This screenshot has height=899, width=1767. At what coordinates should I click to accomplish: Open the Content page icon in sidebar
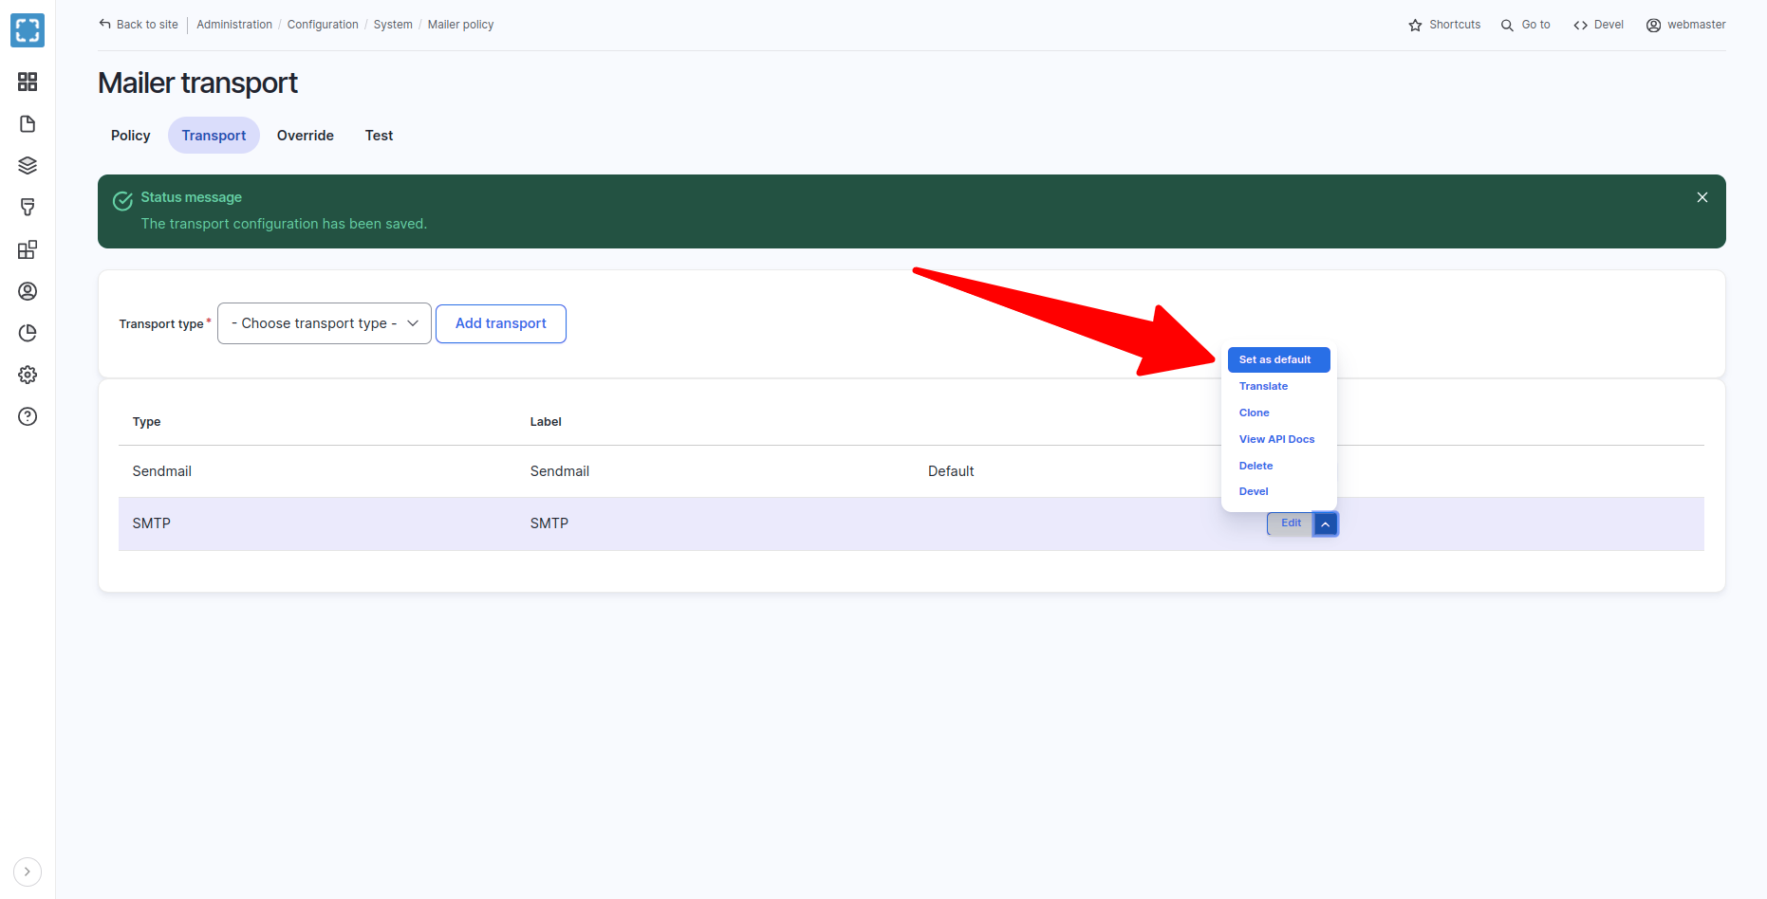pyautogui.click(x=28, y=124)
